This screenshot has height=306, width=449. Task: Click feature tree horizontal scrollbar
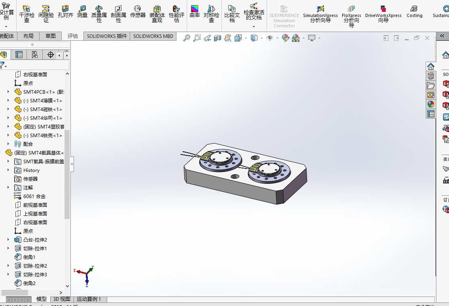15,293
